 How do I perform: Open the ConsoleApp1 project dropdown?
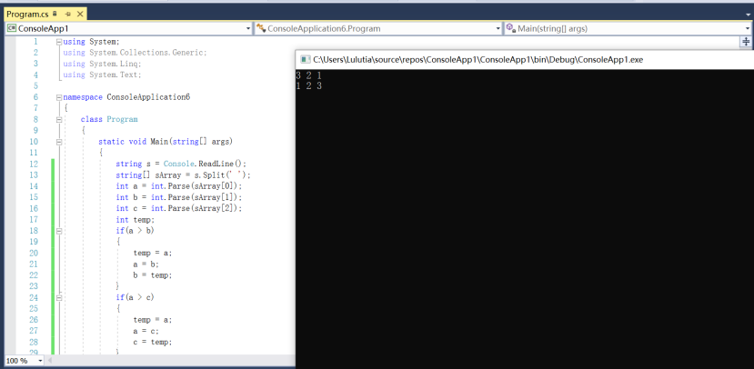pos(248,29)
